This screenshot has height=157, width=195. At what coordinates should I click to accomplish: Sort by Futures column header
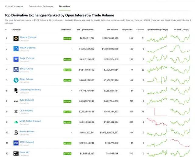coord(140,30)
